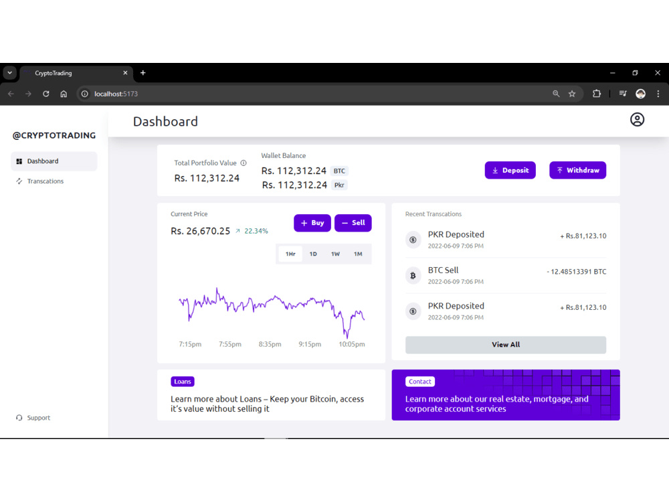Open a new browser tab with the plus icon
The width and height of the screenshot is (669, 502).
[143, 73]
